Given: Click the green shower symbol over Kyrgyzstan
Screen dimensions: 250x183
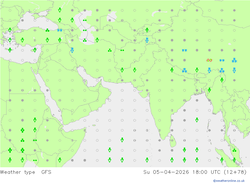Looking at the screenshot, I should point(147,30).
